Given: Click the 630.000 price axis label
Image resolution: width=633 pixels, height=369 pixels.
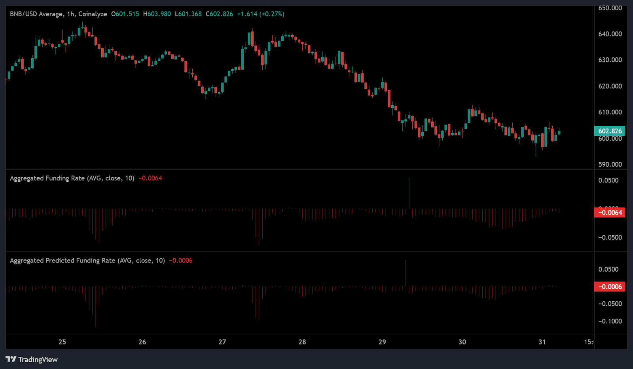Looking at the screenshot, I should coord(610,60).
